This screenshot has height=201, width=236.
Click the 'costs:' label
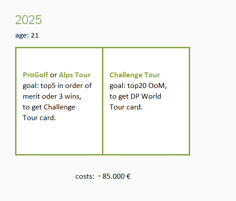pyautogui.click(x=85, y=176)
